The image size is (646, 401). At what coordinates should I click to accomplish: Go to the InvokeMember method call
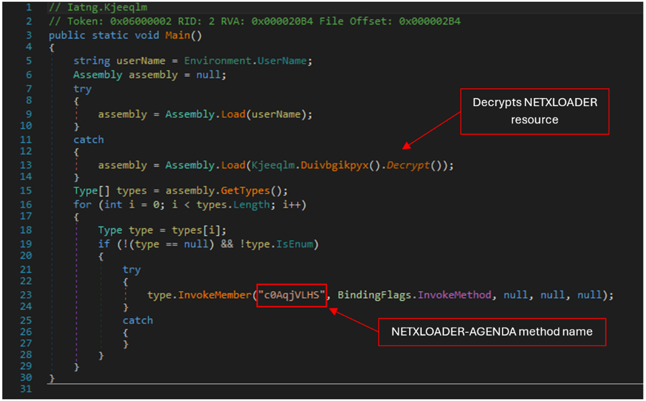click(215, 295)
